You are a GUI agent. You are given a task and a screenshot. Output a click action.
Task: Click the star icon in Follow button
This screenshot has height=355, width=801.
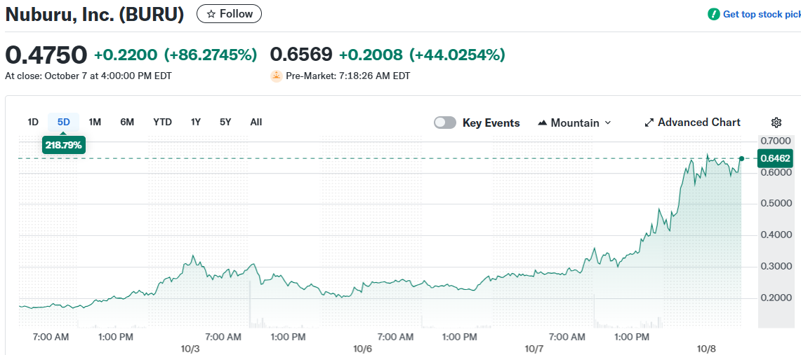(x=211, y=14)
